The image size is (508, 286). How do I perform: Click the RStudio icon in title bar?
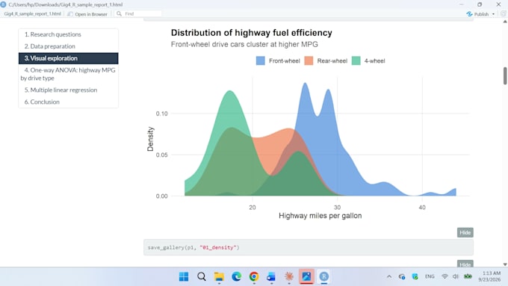point(3,4)
